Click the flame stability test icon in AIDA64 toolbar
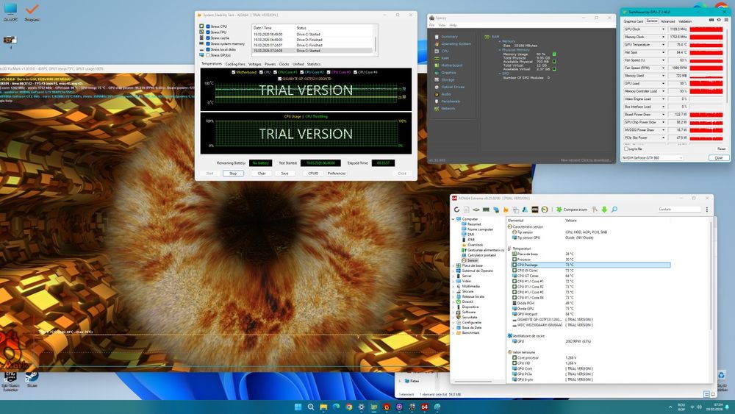 click(506, 209)
